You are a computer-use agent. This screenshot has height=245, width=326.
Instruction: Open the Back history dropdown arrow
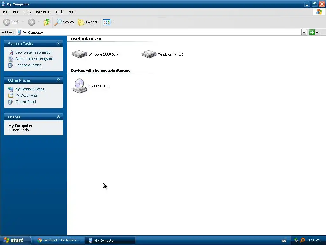pos(23,22)
